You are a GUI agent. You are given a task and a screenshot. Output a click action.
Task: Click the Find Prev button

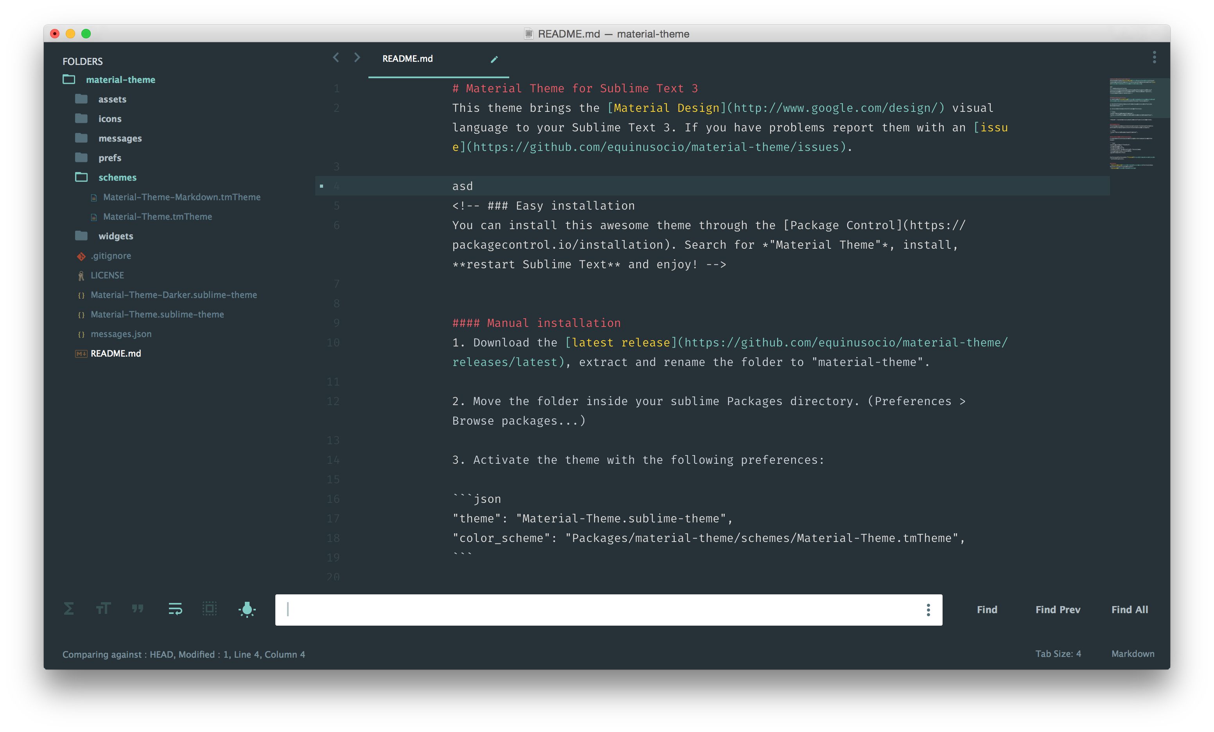[1057, 609]
